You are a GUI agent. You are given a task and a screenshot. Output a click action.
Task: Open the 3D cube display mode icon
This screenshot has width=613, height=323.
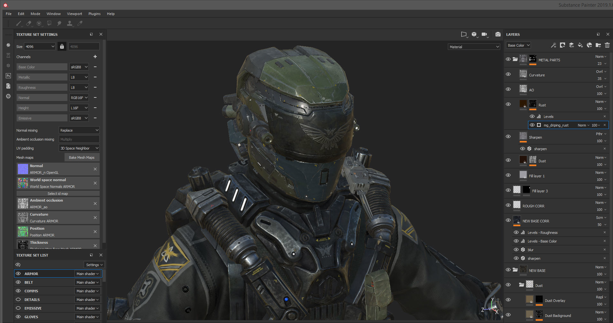tap(474, 35)
